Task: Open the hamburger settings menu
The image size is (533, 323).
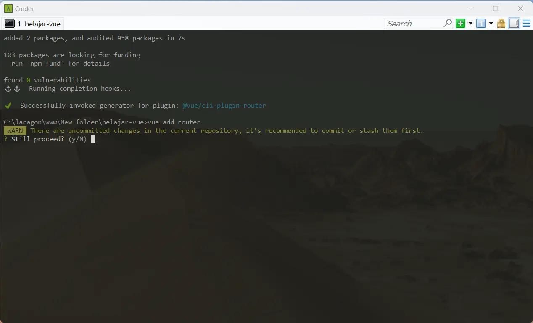Action: (x=527, y=24)
